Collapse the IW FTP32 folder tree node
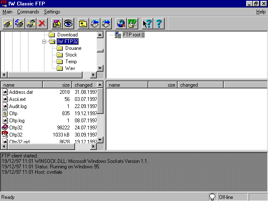Image resolution: width=268 pixels, height=201 pixels. coord(44,41)
